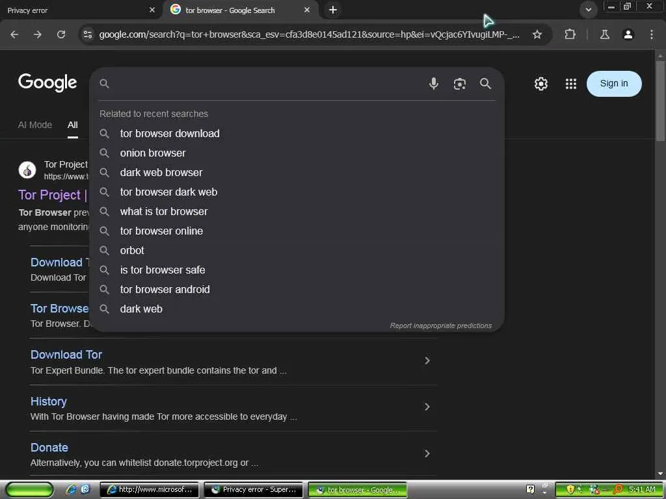
Task: Open the History sitelink
Action: tap(48, 401)
